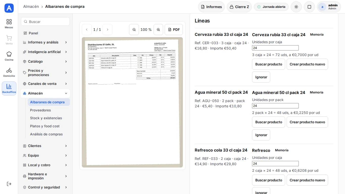
Task: Go to Platos y food cost
Action: point(49,126)
